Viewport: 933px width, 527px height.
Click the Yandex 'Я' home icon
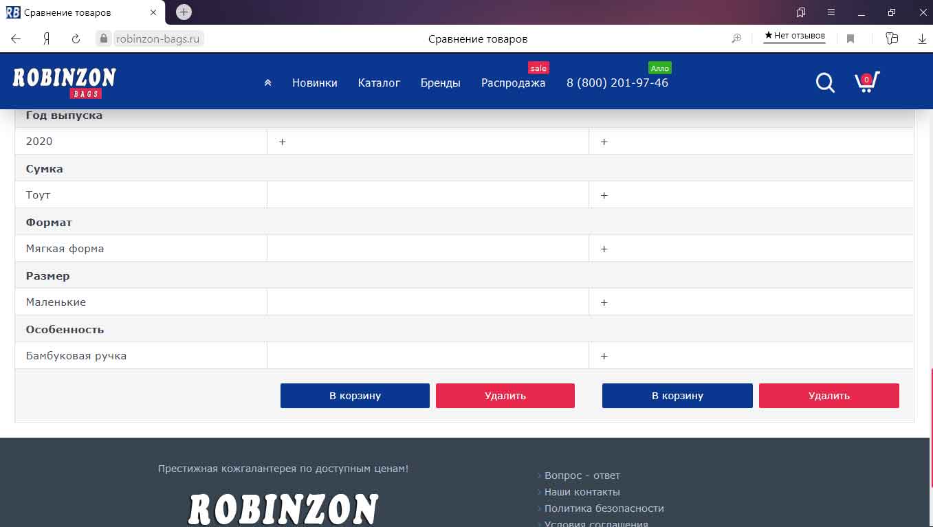click(x=47, y=39)
